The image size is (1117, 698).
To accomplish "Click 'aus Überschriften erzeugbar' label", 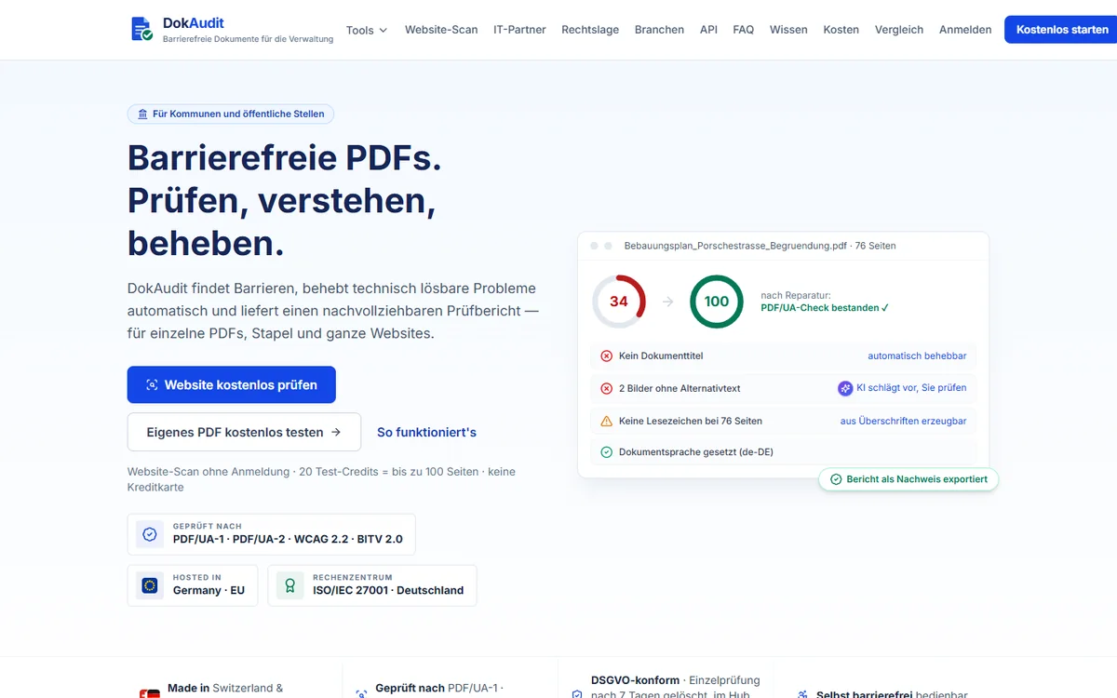I will coord(903,421).
